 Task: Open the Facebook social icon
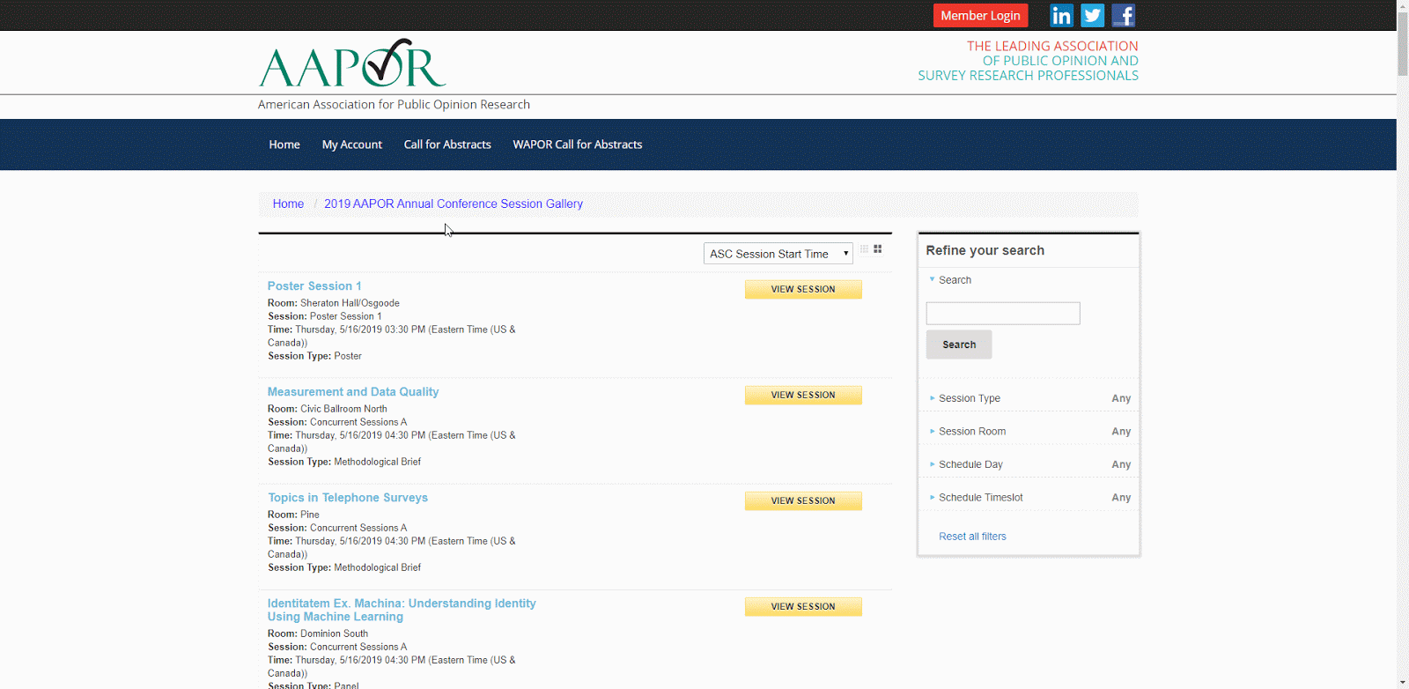point(1123,16)
